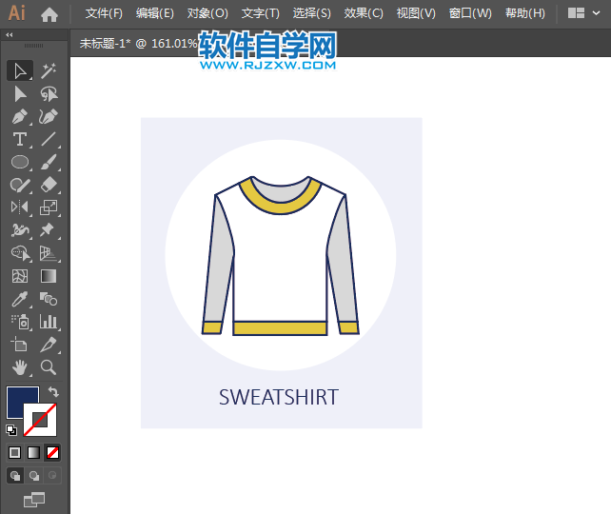Select the Ellipse tool

20,162
